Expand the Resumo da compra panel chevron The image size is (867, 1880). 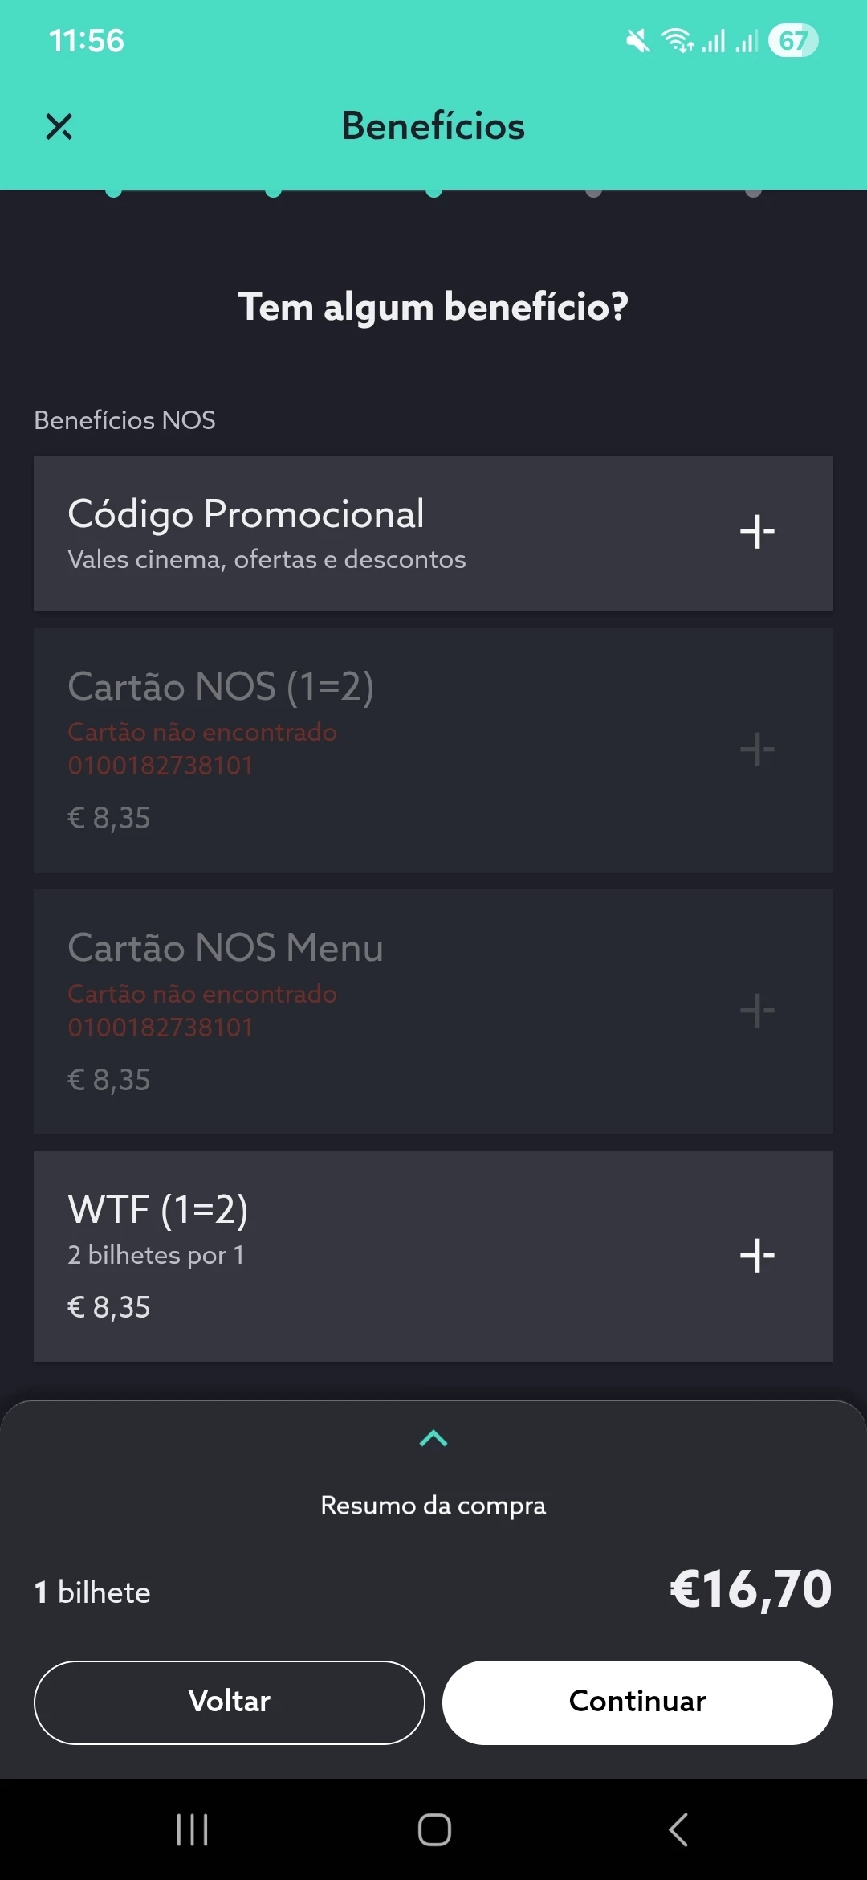[433, 1438]
